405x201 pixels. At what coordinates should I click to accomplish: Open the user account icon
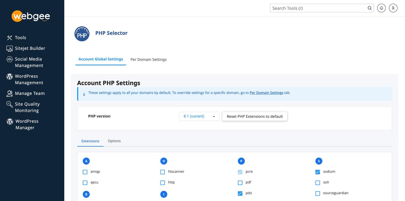(393, 8)
